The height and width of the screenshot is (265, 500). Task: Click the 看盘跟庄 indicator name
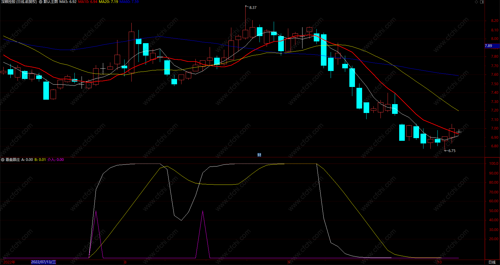[x=13, y=160]
